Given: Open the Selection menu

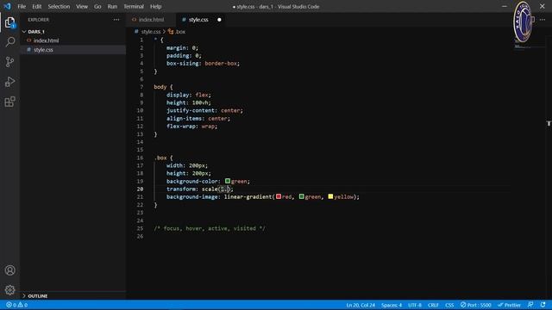Looking at the screenshot, I should [59, 6].
